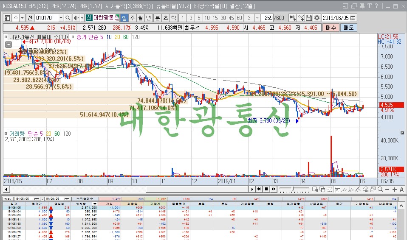
Task: Click the add indicator line icon
Action: click(301, 18)
